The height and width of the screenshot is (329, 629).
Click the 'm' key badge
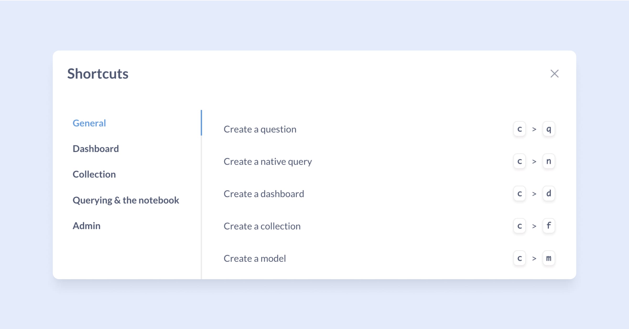coord(549,258)
